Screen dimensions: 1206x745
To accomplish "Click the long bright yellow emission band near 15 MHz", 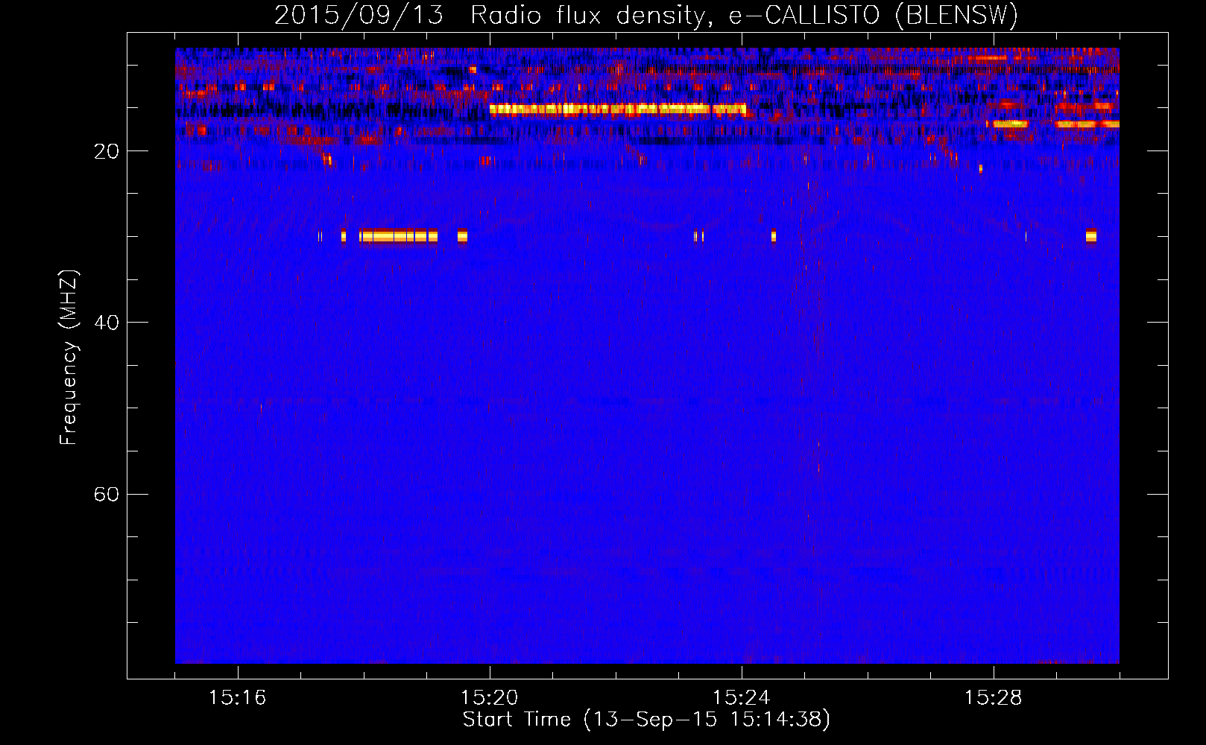I will (x=618, y=109).
